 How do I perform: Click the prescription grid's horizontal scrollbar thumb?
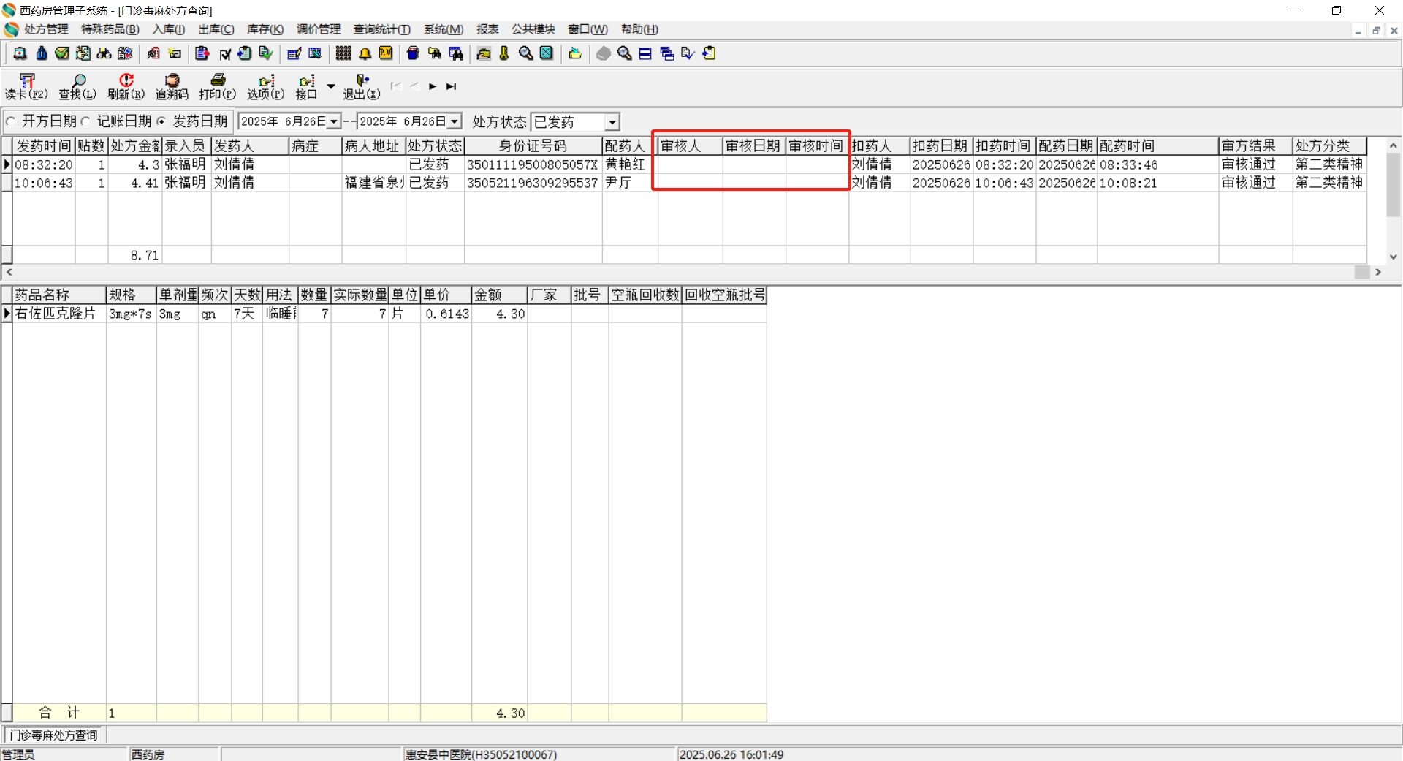pyautogui.click(x=1362, y=272)
